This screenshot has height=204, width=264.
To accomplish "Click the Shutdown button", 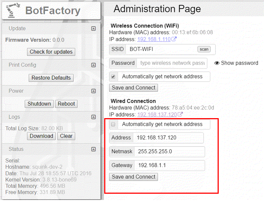I will pyautogui.click(x=39, y=104).
